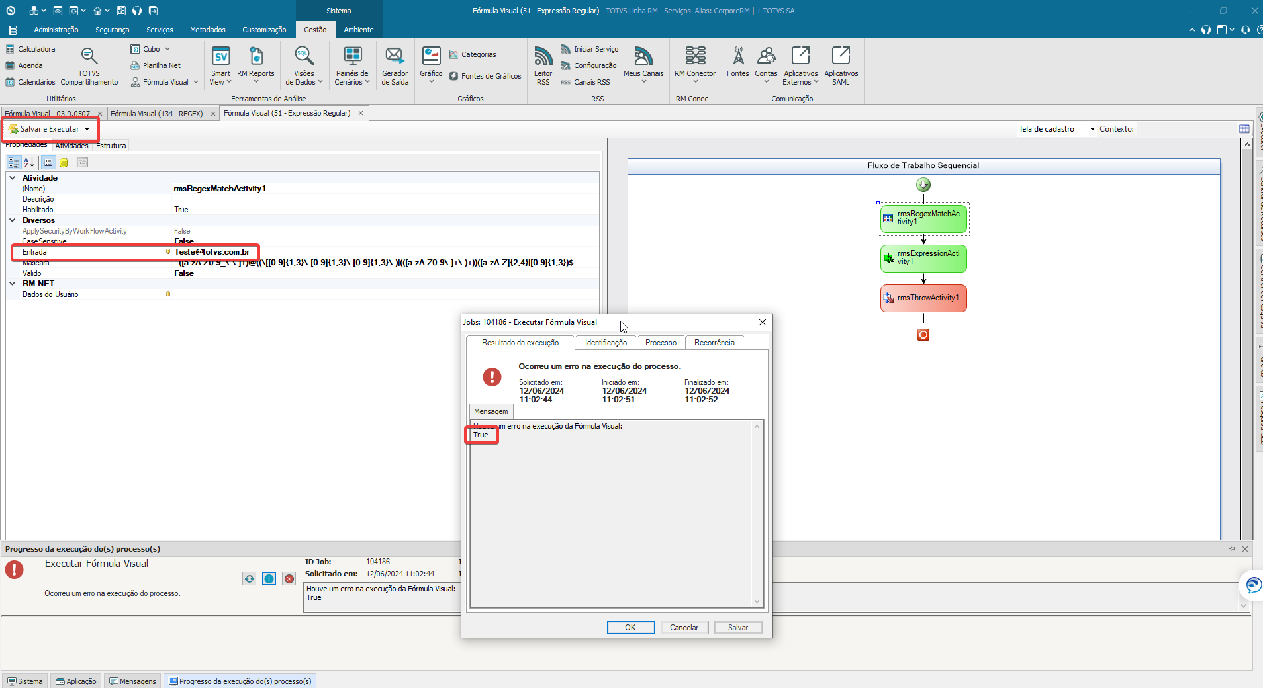Open the Agenda utility

click(x=24, y=65)
